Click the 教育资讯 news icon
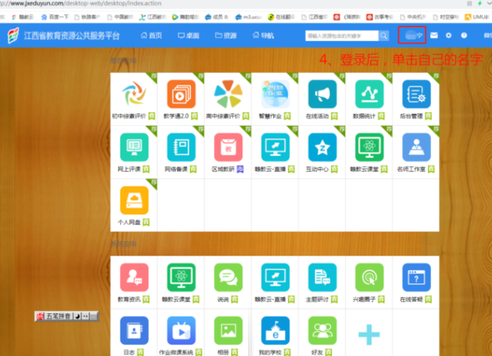Screen dimensions: 492x356 [133, 278]
